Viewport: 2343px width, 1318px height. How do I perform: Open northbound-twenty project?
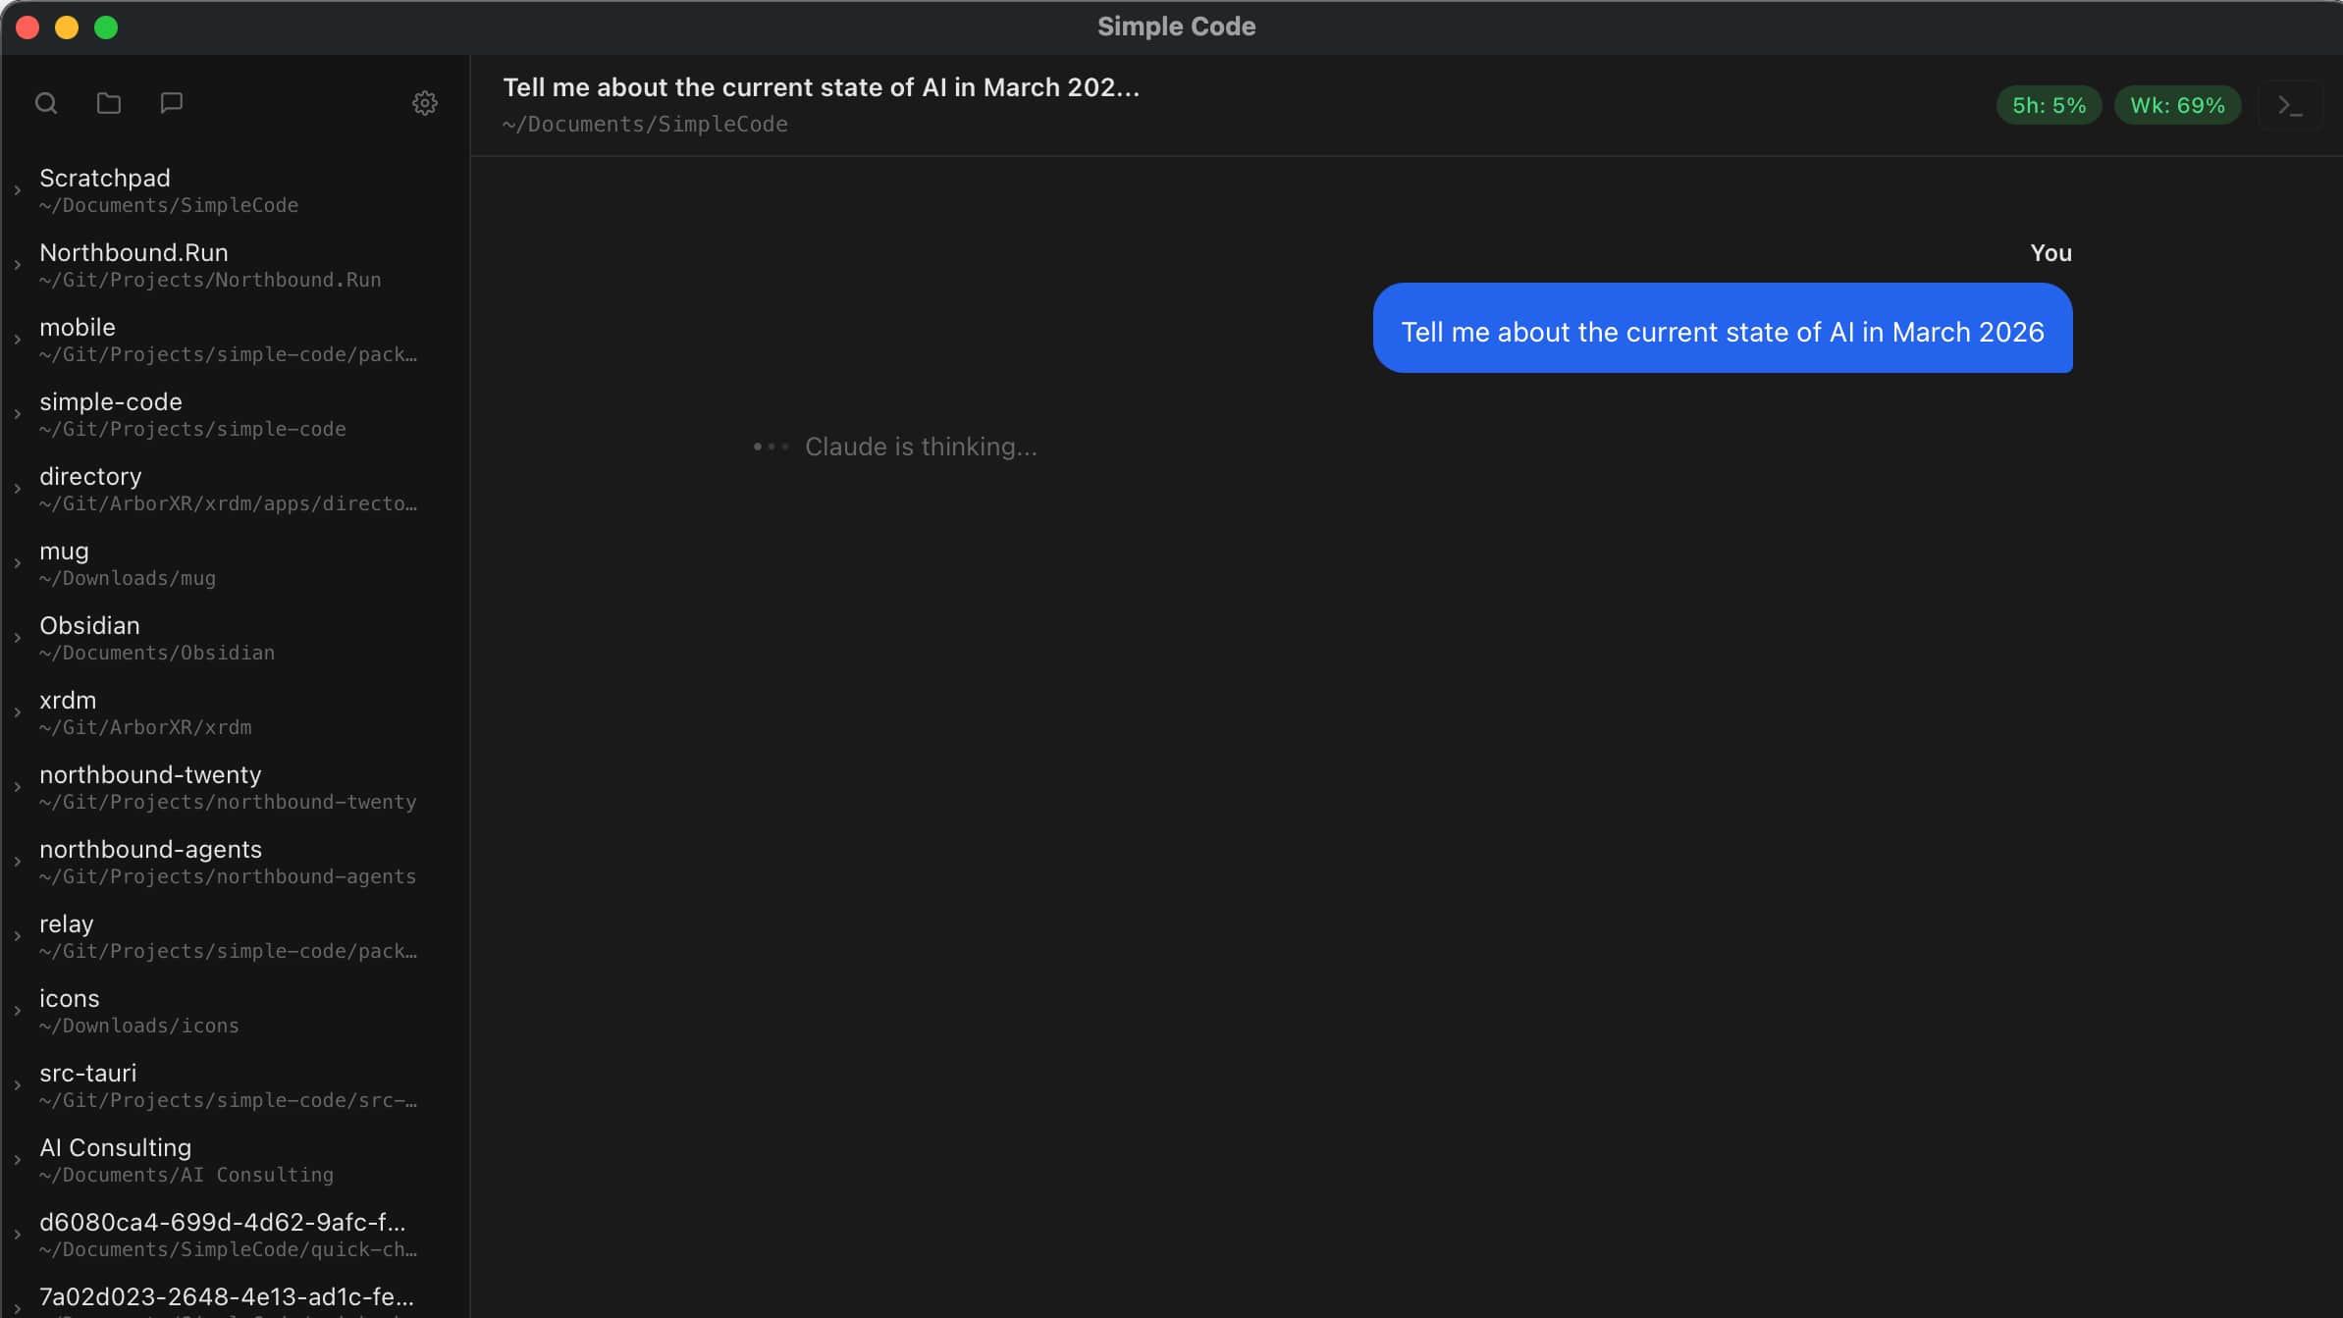pos(235,787)
